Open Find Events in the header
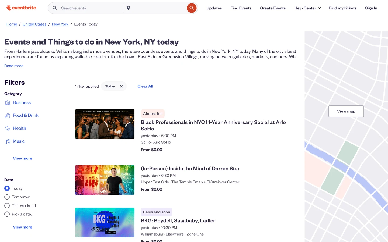The image size is (388, 242). click(x=241, y=8)
